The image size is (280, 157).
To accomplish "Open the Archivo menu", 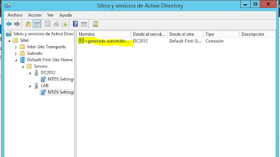I will 15,15.
